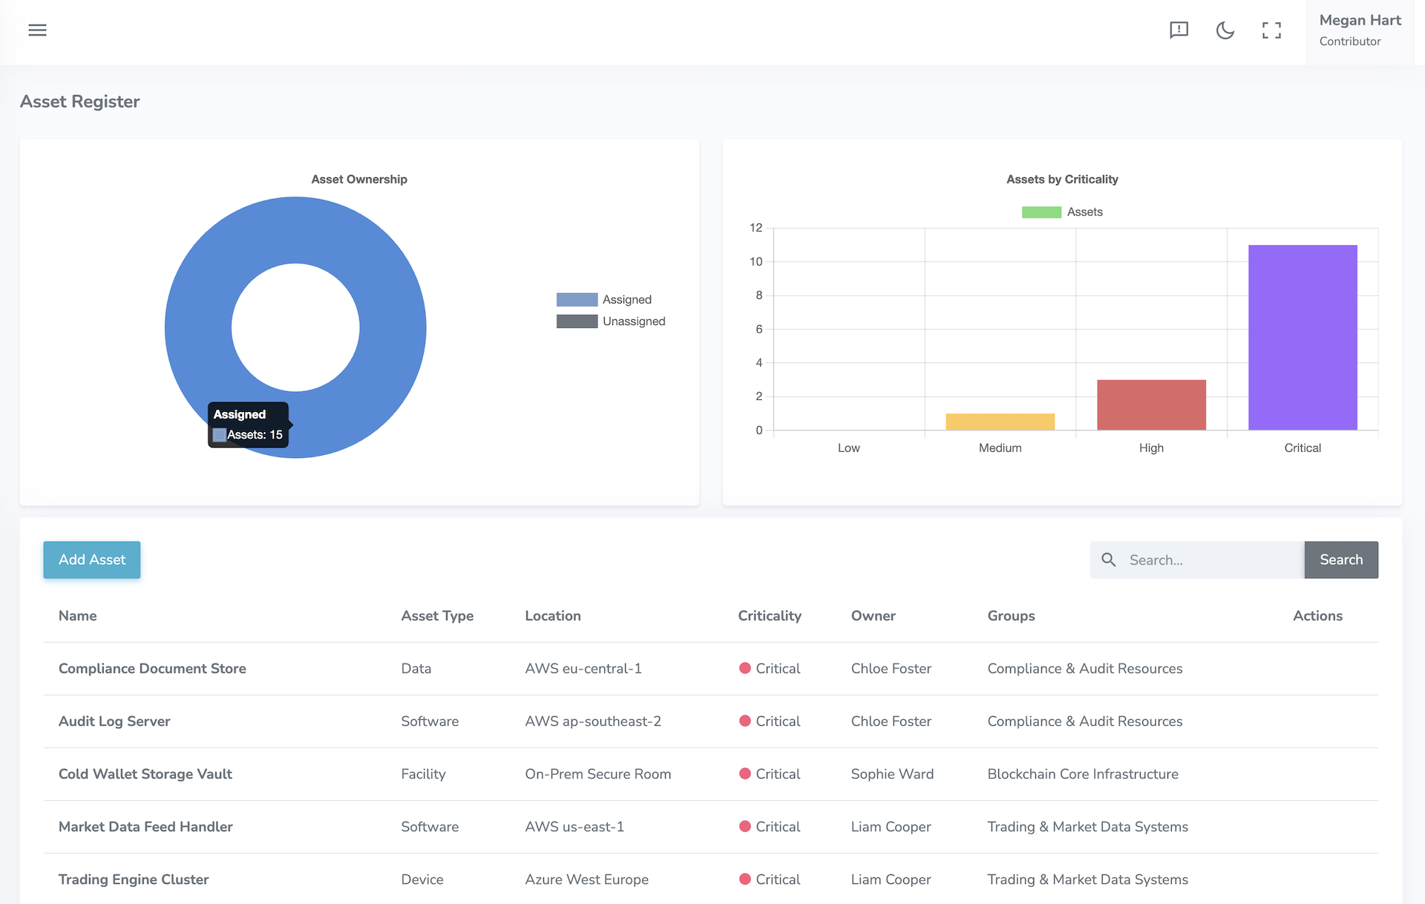This screenshot has height=904, width=1425.
Task: Open the feedback message icon
Action: pos(1179,30)
